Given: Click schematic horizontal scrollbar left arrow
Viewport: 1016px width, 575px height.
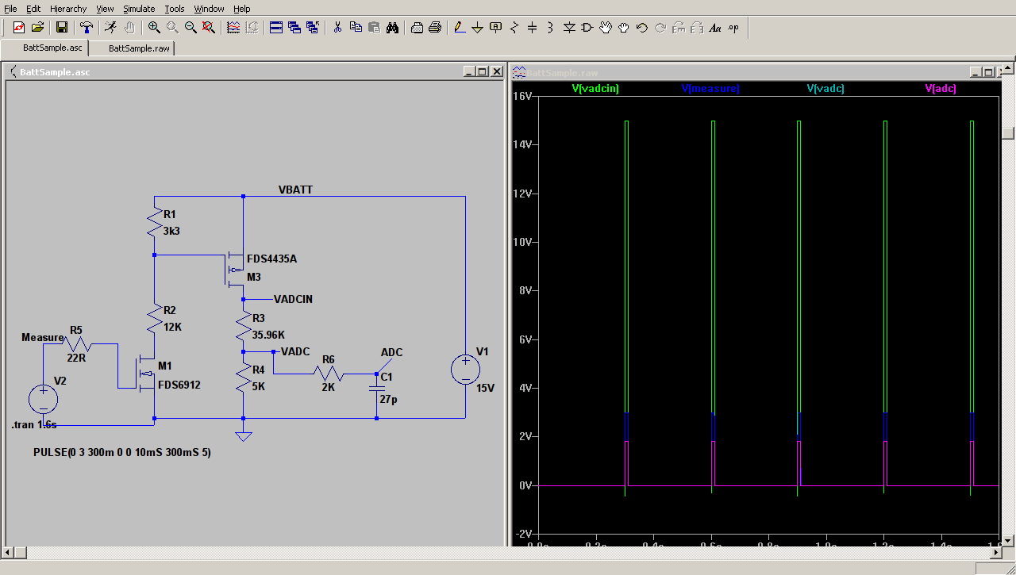Looking at the screenshot, I should 9,552.
